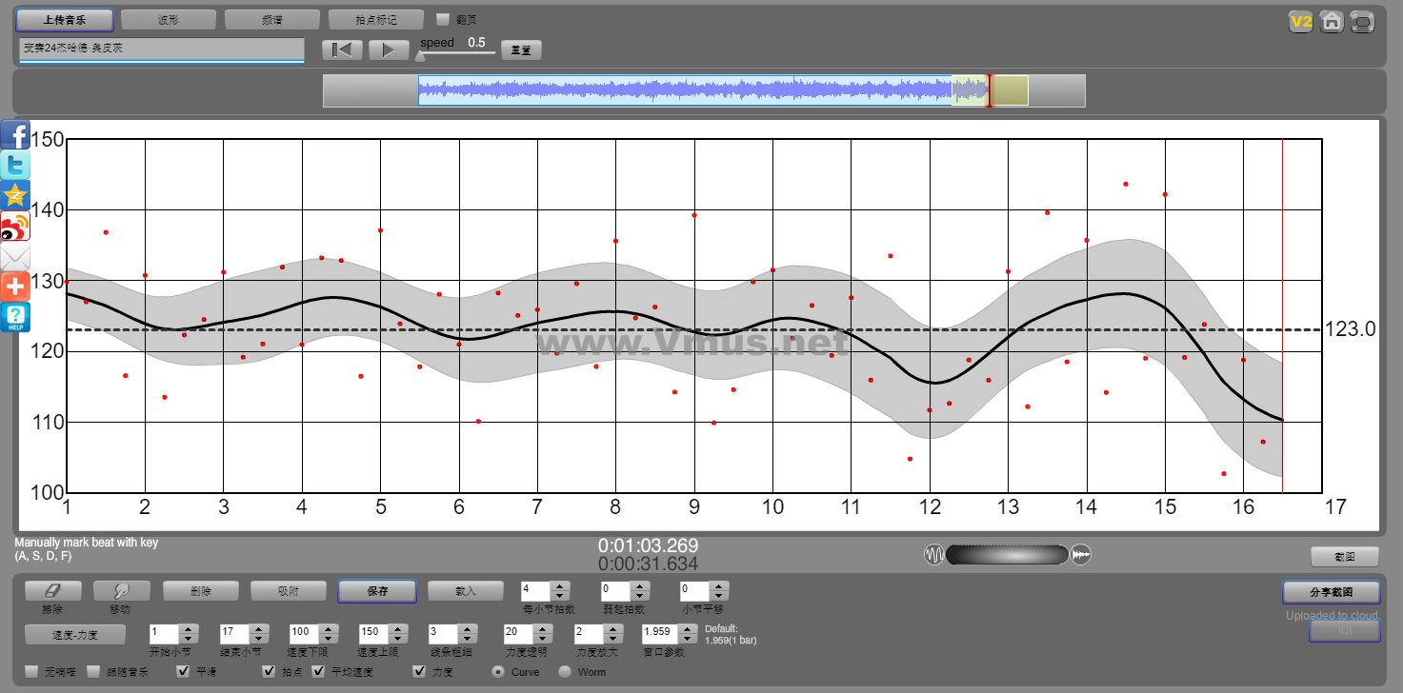Select the Worm radio button
The width and height of the screenshot is (1403, 693).
[x=565, y=672]
